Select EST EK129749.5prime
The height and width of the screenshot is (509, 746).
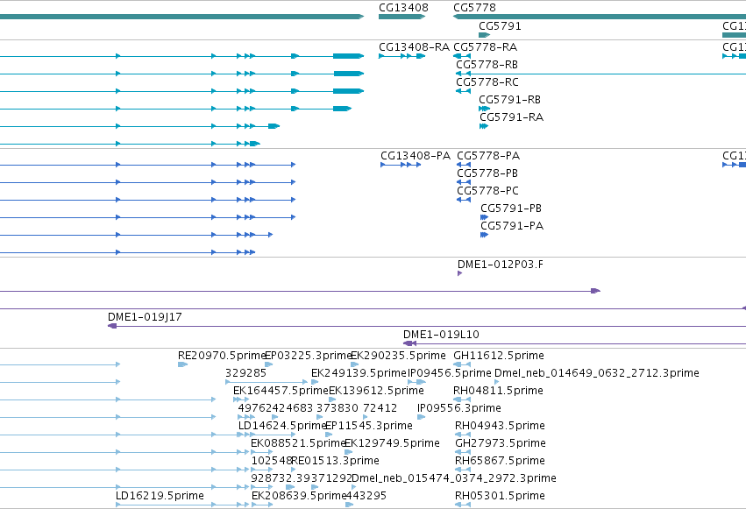pos(348,452)
